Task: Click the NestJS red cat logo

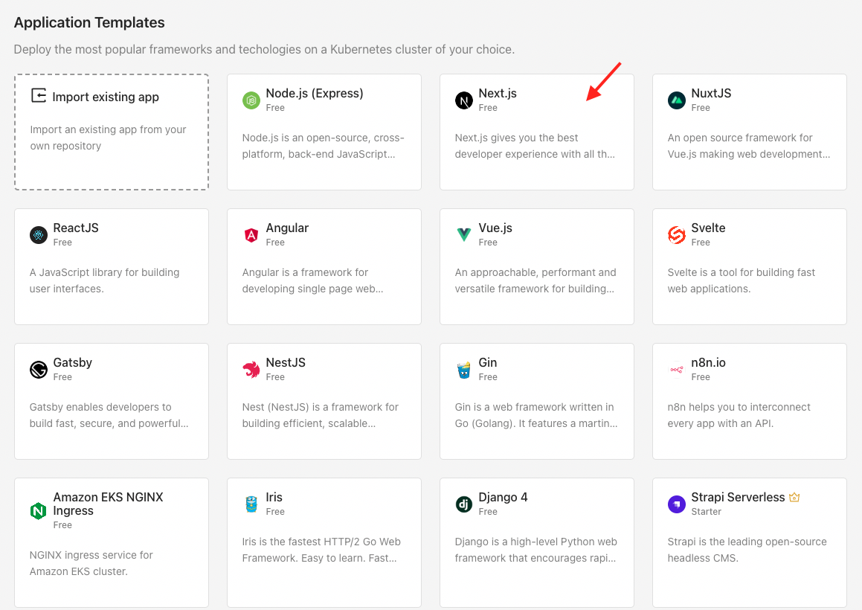Action: click(251, 370)
